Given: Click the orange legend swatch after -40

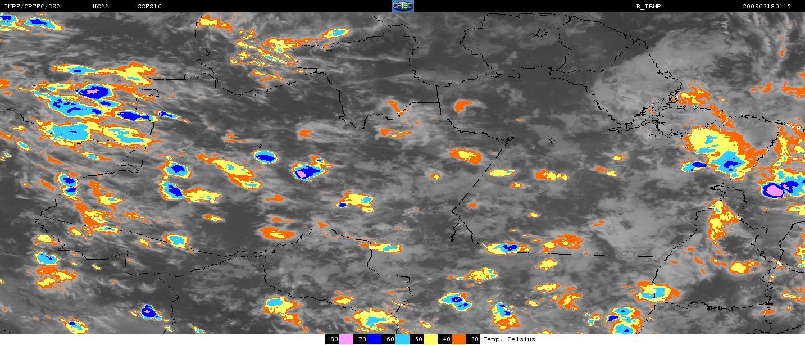Looking at the screenshot, I should [x=458, y=339].
